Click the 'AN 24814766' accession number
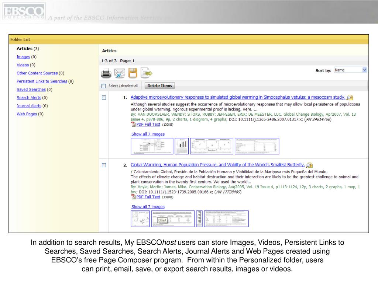This screenshot has height=283, width=378. (318, 119)
